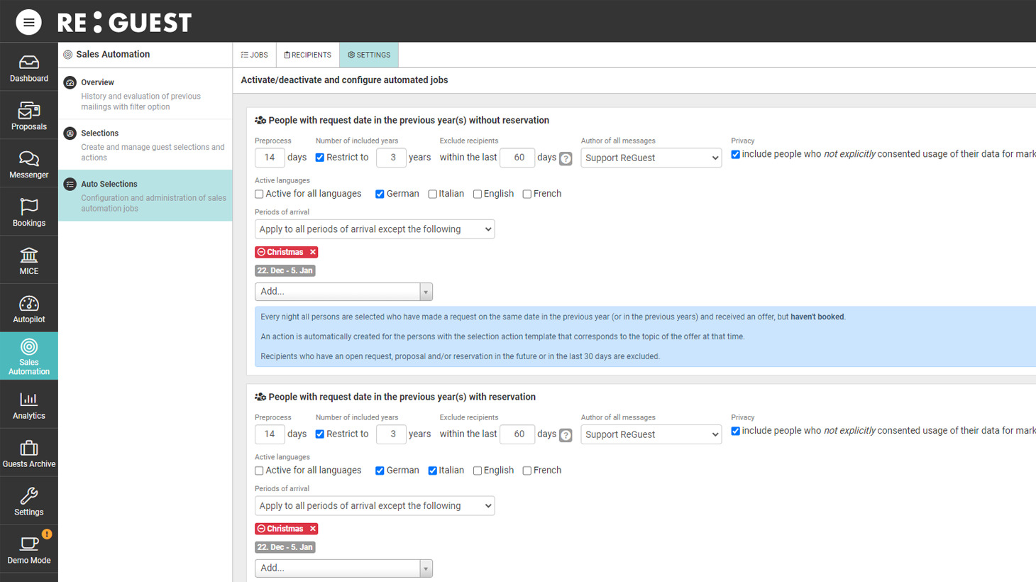Open the Add period combo box in the second job
1036x582 pixels.
pos(343,569)
